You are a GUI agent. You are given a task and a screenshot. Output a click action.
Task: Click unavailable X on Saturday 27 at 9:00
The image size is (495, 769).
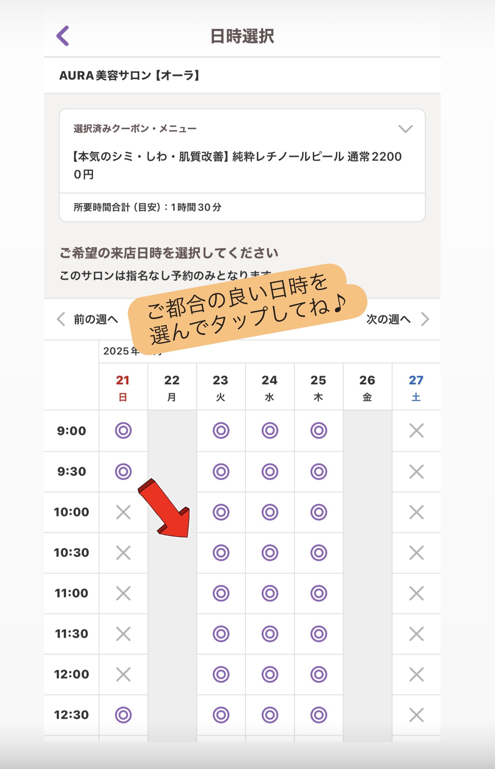(x=416, y=430)
